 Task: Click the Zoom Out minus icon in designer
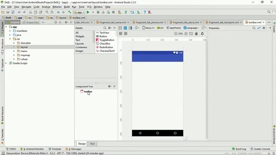pyautogui.click(x=176, y=34)
